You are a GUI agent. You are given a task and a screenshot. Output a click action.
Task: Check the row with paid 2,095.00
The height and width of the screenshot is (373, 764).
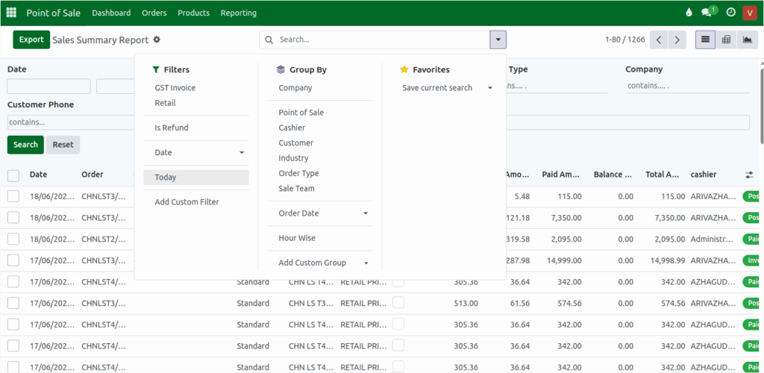pos(13,239)
